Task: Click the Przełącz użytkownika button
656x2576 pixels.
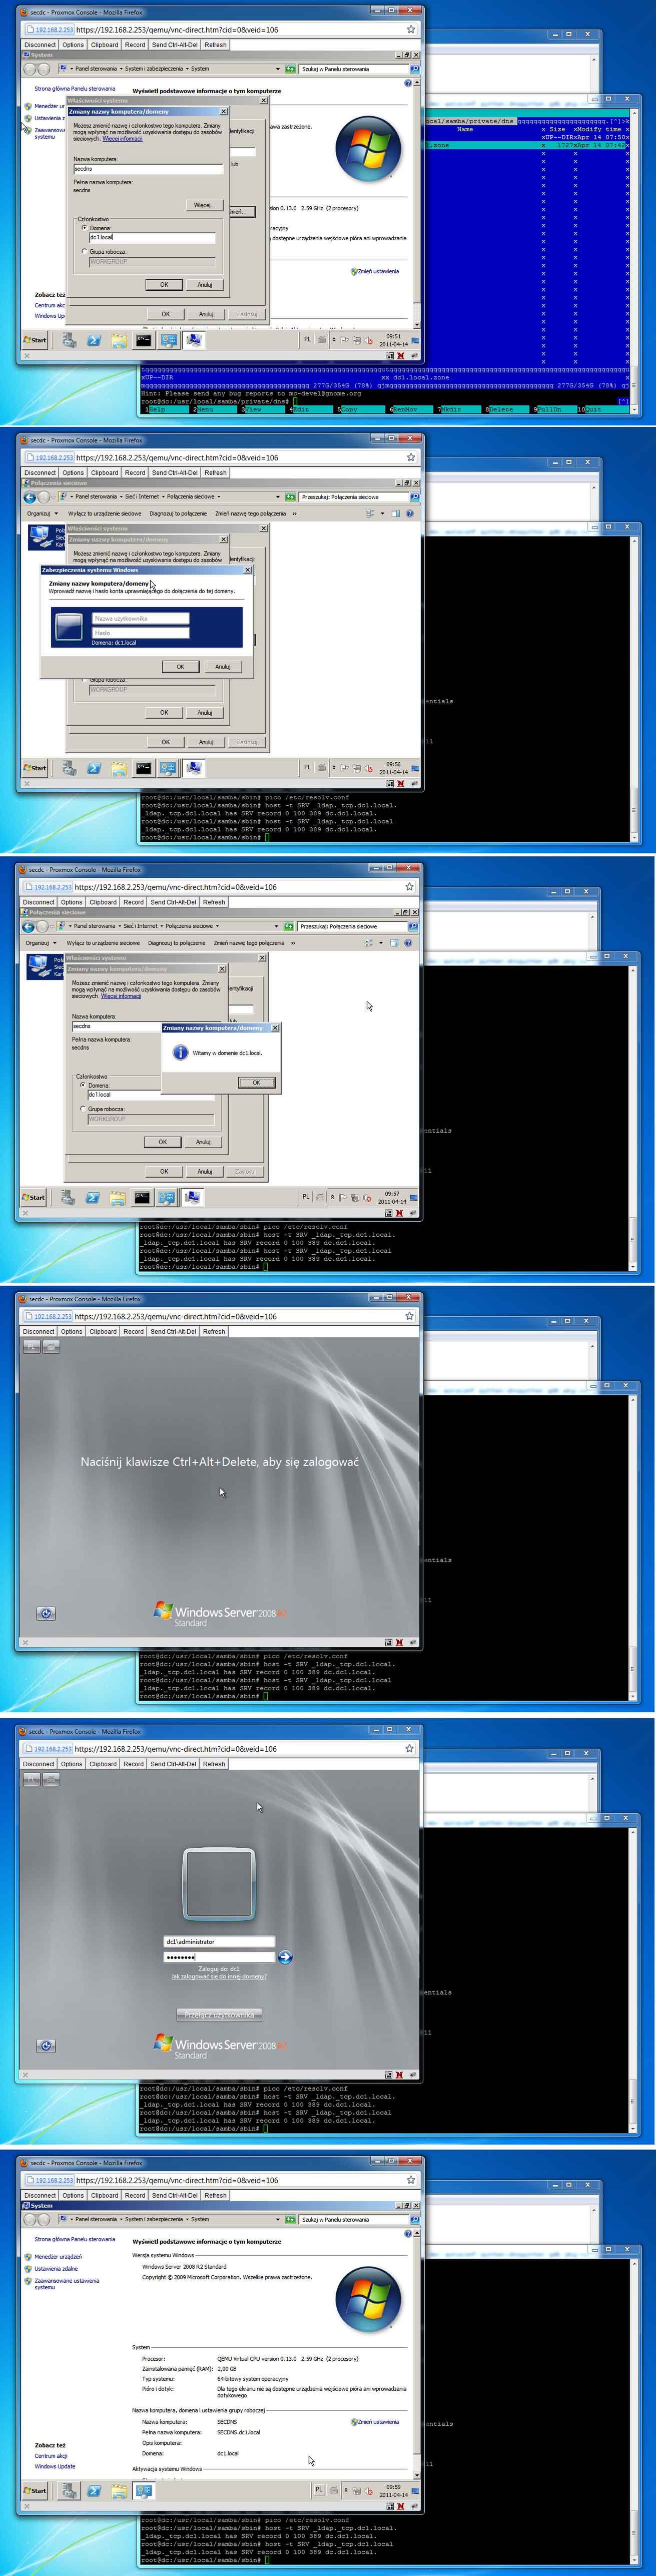Action: [219, 2015]
